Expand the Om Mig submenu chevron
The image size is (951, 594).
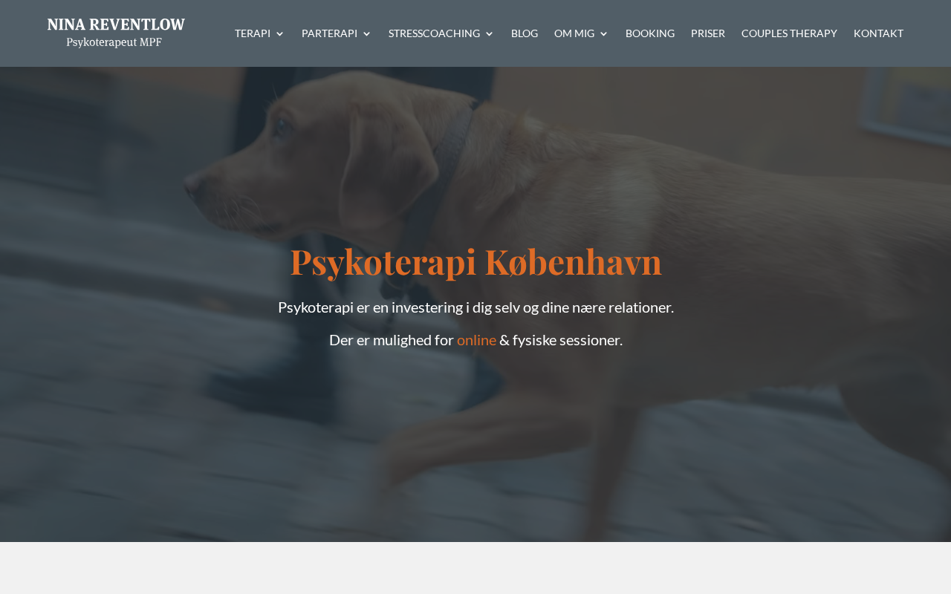(x=604, y=34)
